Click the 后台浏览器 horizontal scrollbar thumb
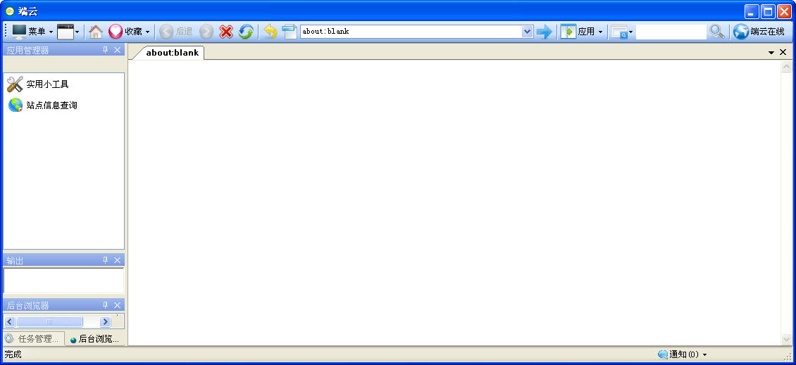 pyautogui.click(x=49, y=321)
